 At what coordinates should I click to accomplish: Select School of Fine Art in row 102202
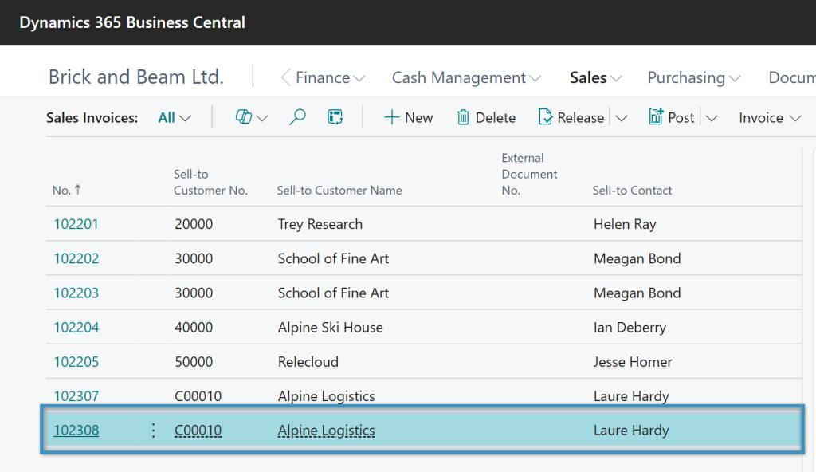[333, 258]
